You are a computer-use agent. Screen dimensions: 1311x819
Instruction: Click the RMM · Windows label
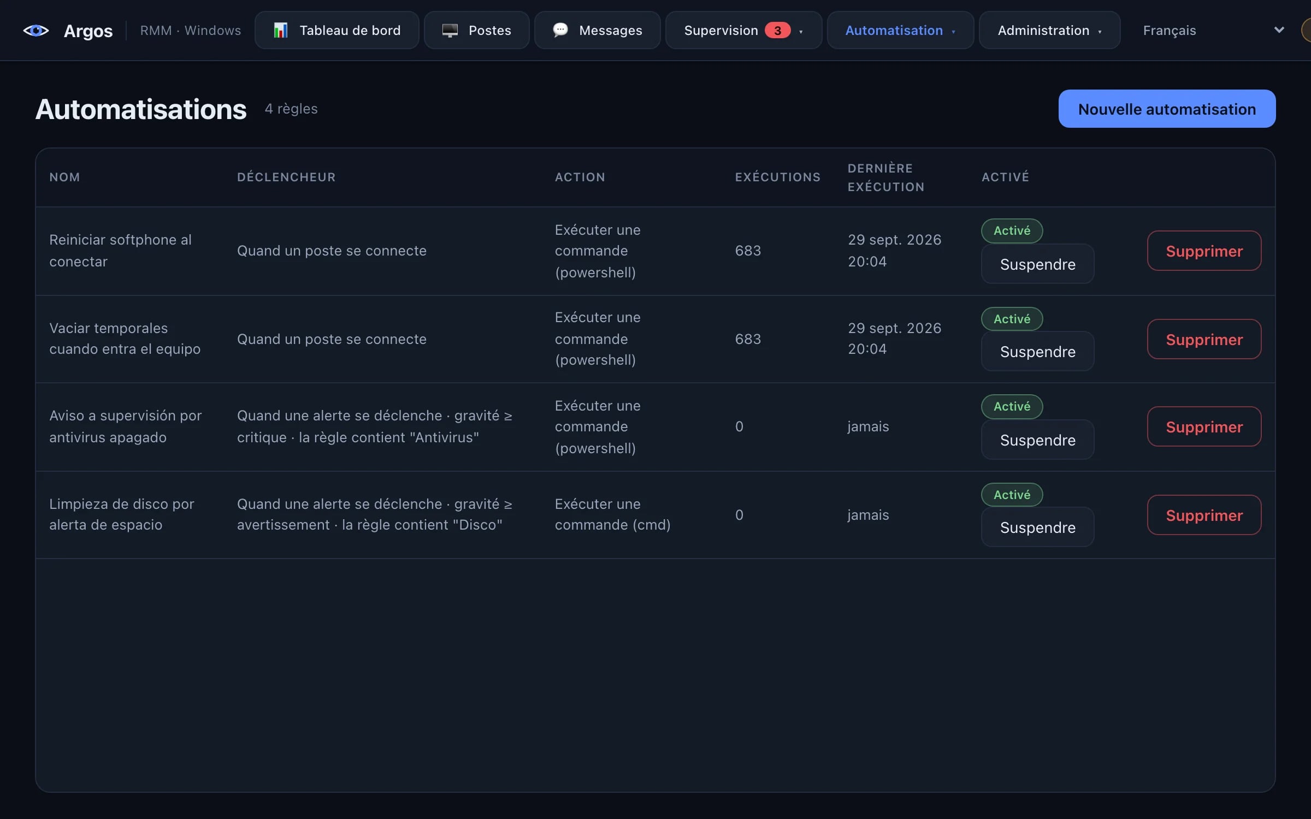tap(190, 31)
